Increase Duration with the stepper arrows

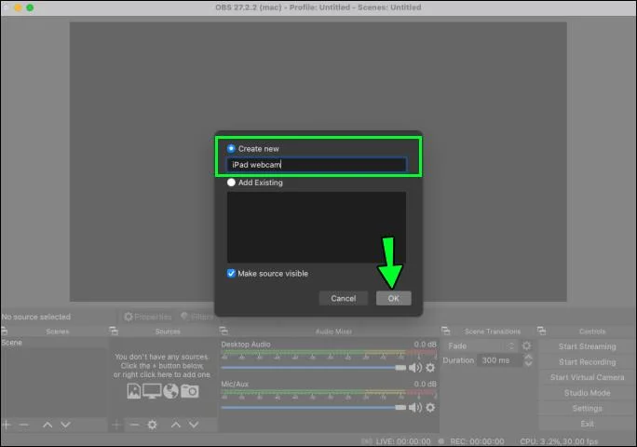click(x=528, y=357)
